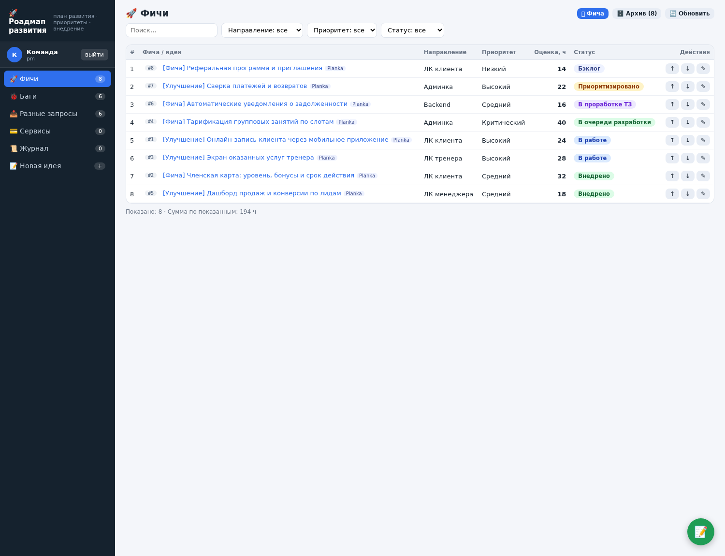Click the Обновить refresh button
725x556 pixels.
click(690, 14)
